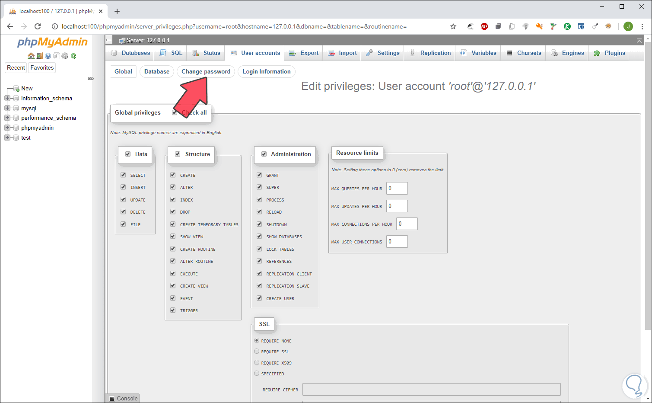Open the Engines tab

pyautogui.click(x=567, y=53)
